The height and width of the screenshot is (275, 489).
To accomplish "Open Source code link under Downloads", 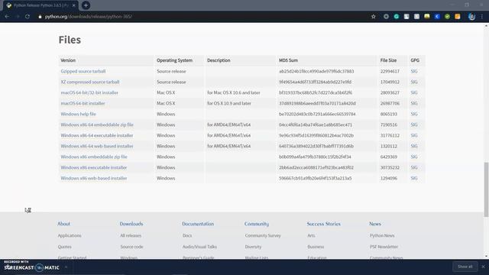I will (x=131, y=247).
